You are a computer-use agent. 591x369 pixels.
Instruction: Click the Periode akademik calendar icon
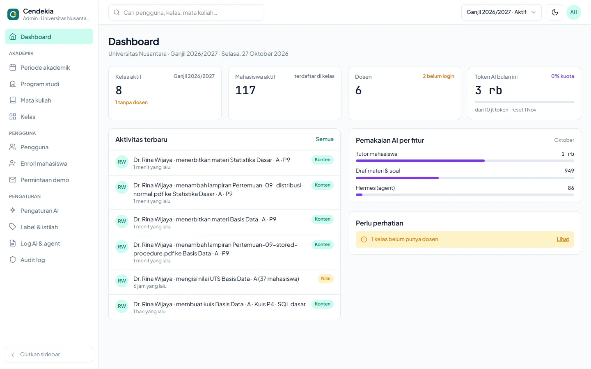(x=13, y=67)
